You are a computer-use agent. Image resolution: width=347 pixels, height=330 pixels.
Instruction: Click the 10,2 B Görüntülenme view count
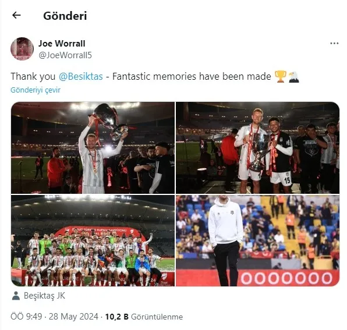pyautogui.click(x=144, y=317)
